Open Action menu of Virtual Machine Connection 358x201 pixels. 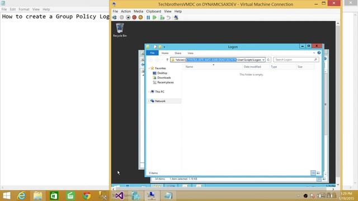pyautogui.click(x=126, y=11)
